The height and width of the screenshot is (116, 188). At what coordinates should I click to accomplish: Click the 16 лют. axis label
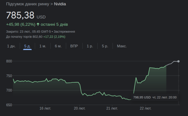tap(45, 108)
